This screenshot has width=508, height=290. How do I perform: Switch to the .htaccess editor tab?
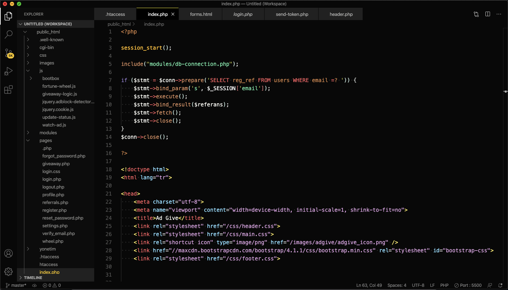[115, 14]
